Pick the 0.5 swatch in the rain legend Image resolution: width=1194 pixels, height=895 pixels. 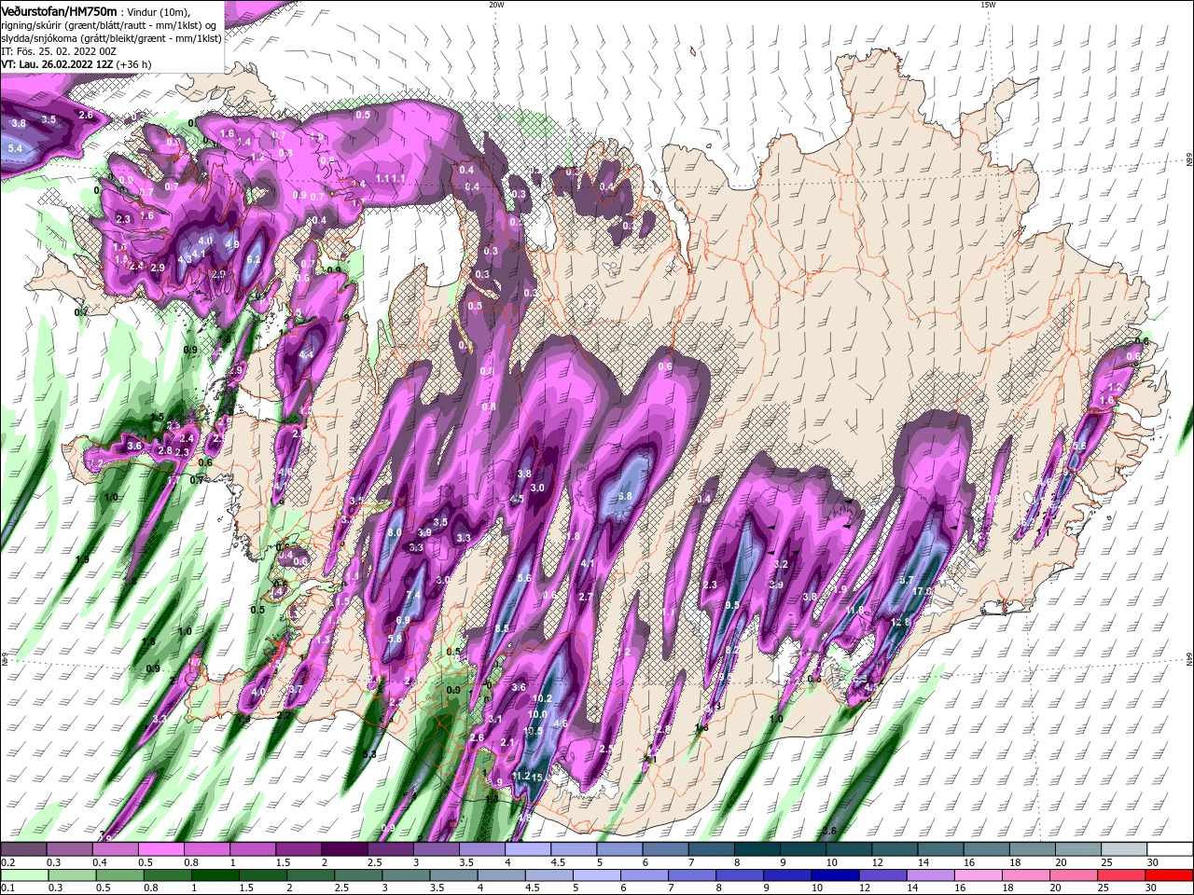coord(119,875)
